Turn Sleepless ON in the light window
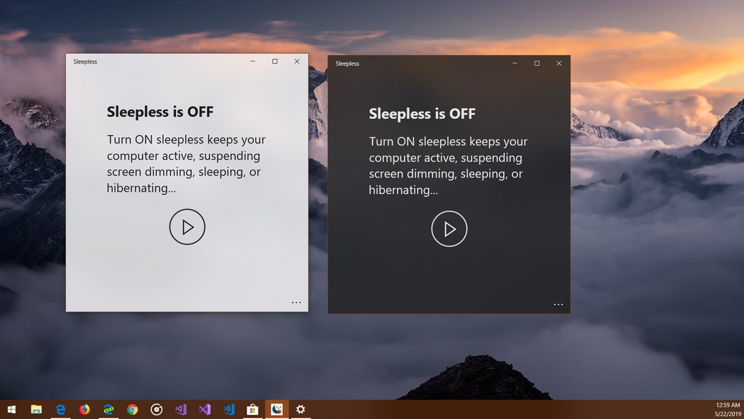Image resolution: width=744 pixels, height=419 pixels. [187, 227]
